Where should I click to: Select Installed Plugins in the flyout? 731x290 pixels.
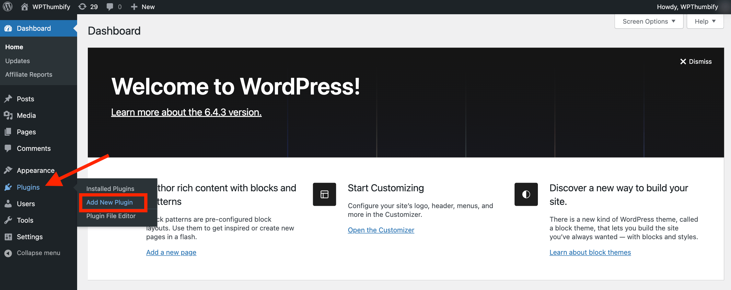tap(110, 189)
